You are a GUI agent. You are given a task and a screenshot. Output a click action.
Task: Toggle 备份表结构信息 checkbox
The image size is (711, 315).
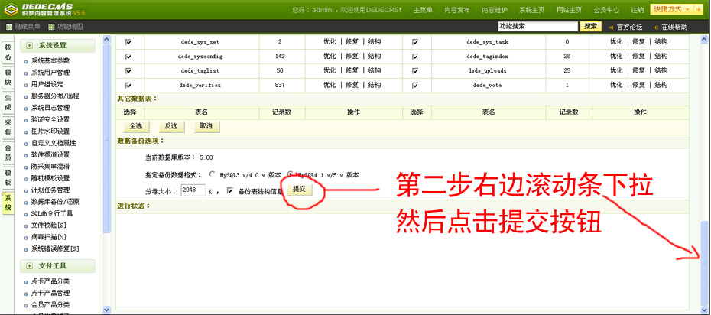(x=230, y=190)
